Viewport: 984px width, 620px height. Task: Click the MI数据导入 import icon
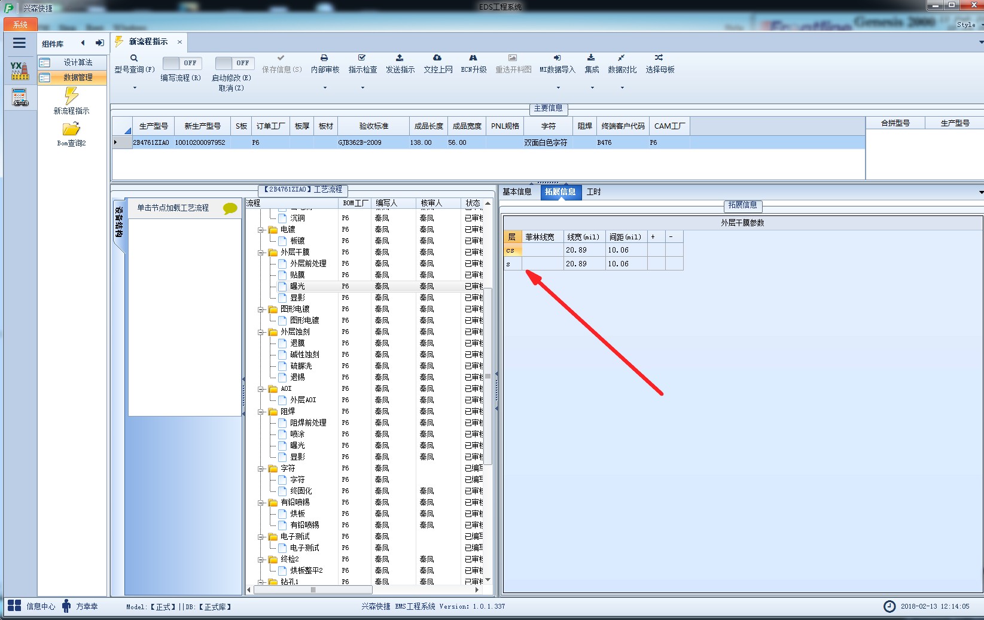click(x=557, y=58)
